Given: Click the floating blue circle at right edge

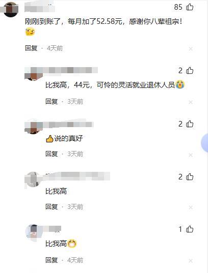Looking at the screenshot, I should pyautogui.click(x=204, y=143).
